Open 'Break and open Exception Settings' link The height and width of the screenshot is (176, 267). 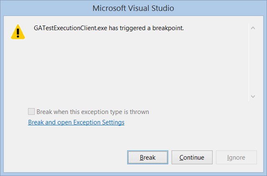click(x=76, y=122)
